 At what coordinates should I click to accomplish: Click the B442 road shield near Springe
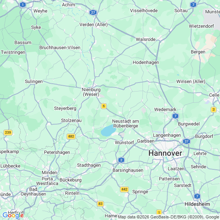[x=125, y=189]
